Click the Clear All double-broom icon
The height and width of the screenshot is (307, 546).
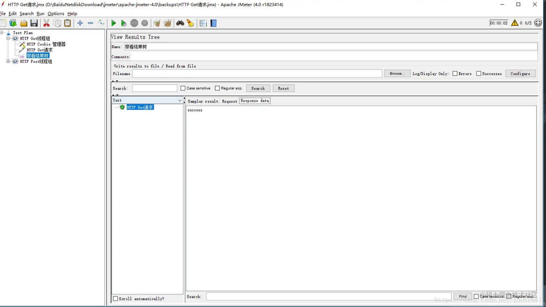click(x=168, y=23)
